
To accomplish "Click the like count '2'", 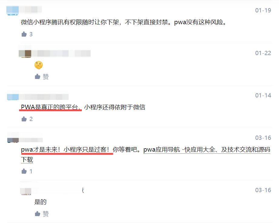I will click(31, 119).
